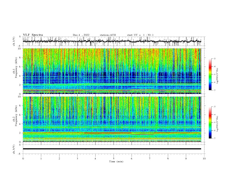
Task: Click the upper log(PSD)(V²/Hz) colorbar label
Action: (218, 76)
